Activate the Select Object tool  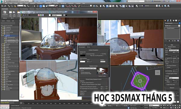(x=25, y=6)
